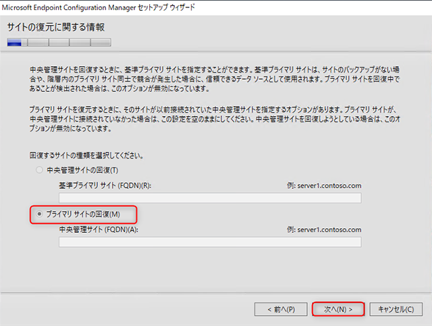The width and height of the screenshot is (432, 326).
Task: Click the filled first progress bar segment
Action: pyautogui.click(x=17, y=42)
